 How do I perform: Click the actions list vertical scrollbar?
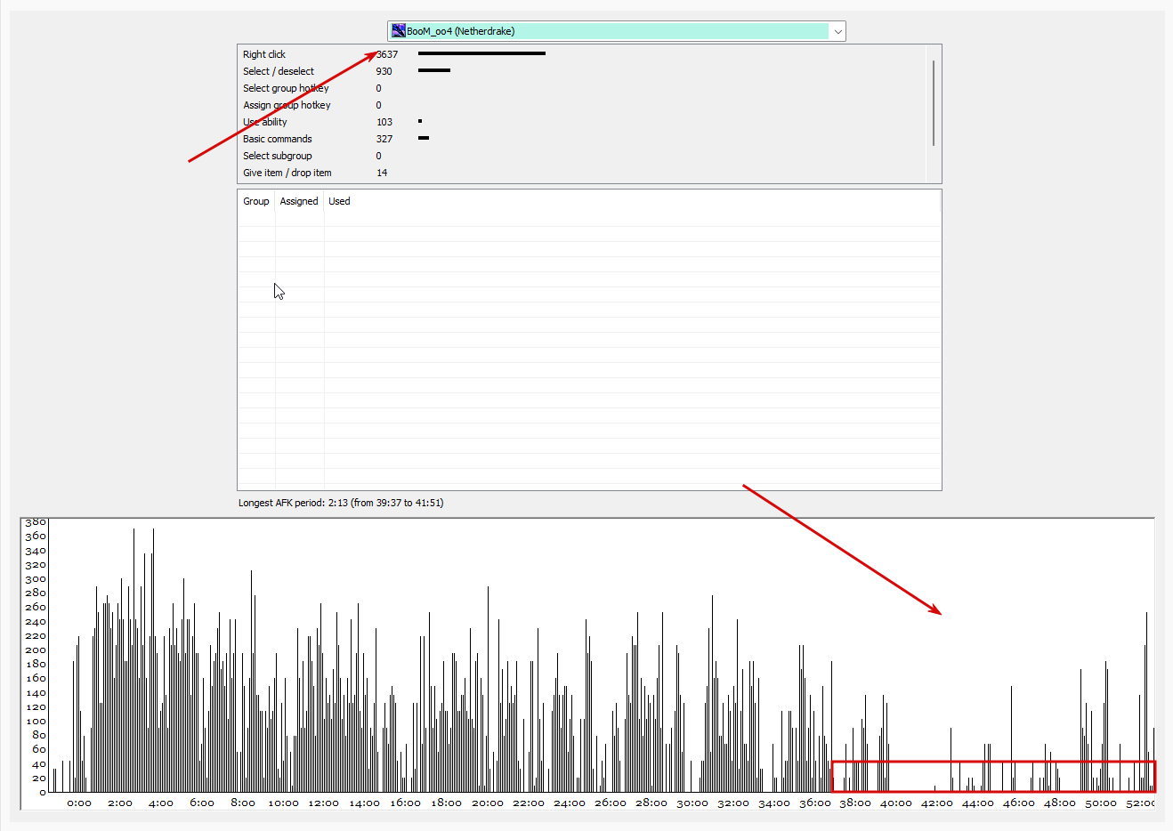(934, 103)
